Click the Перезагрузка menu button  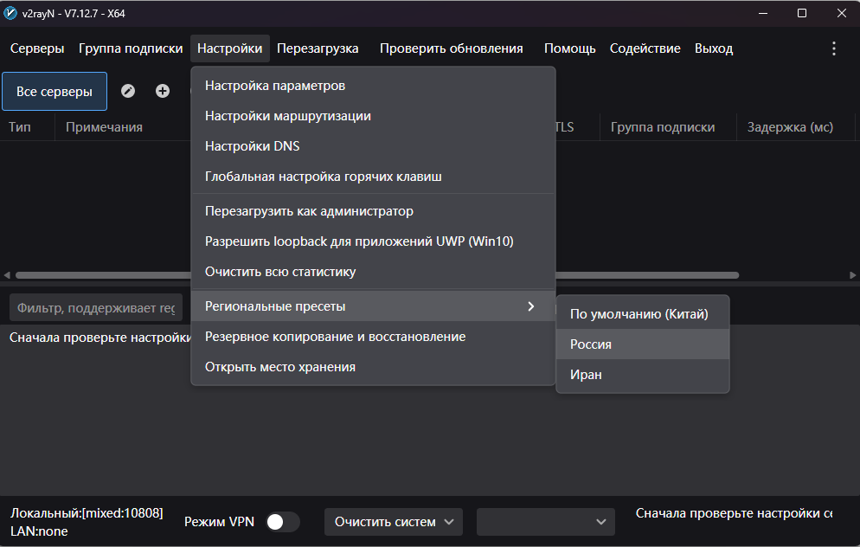[318, 48]
